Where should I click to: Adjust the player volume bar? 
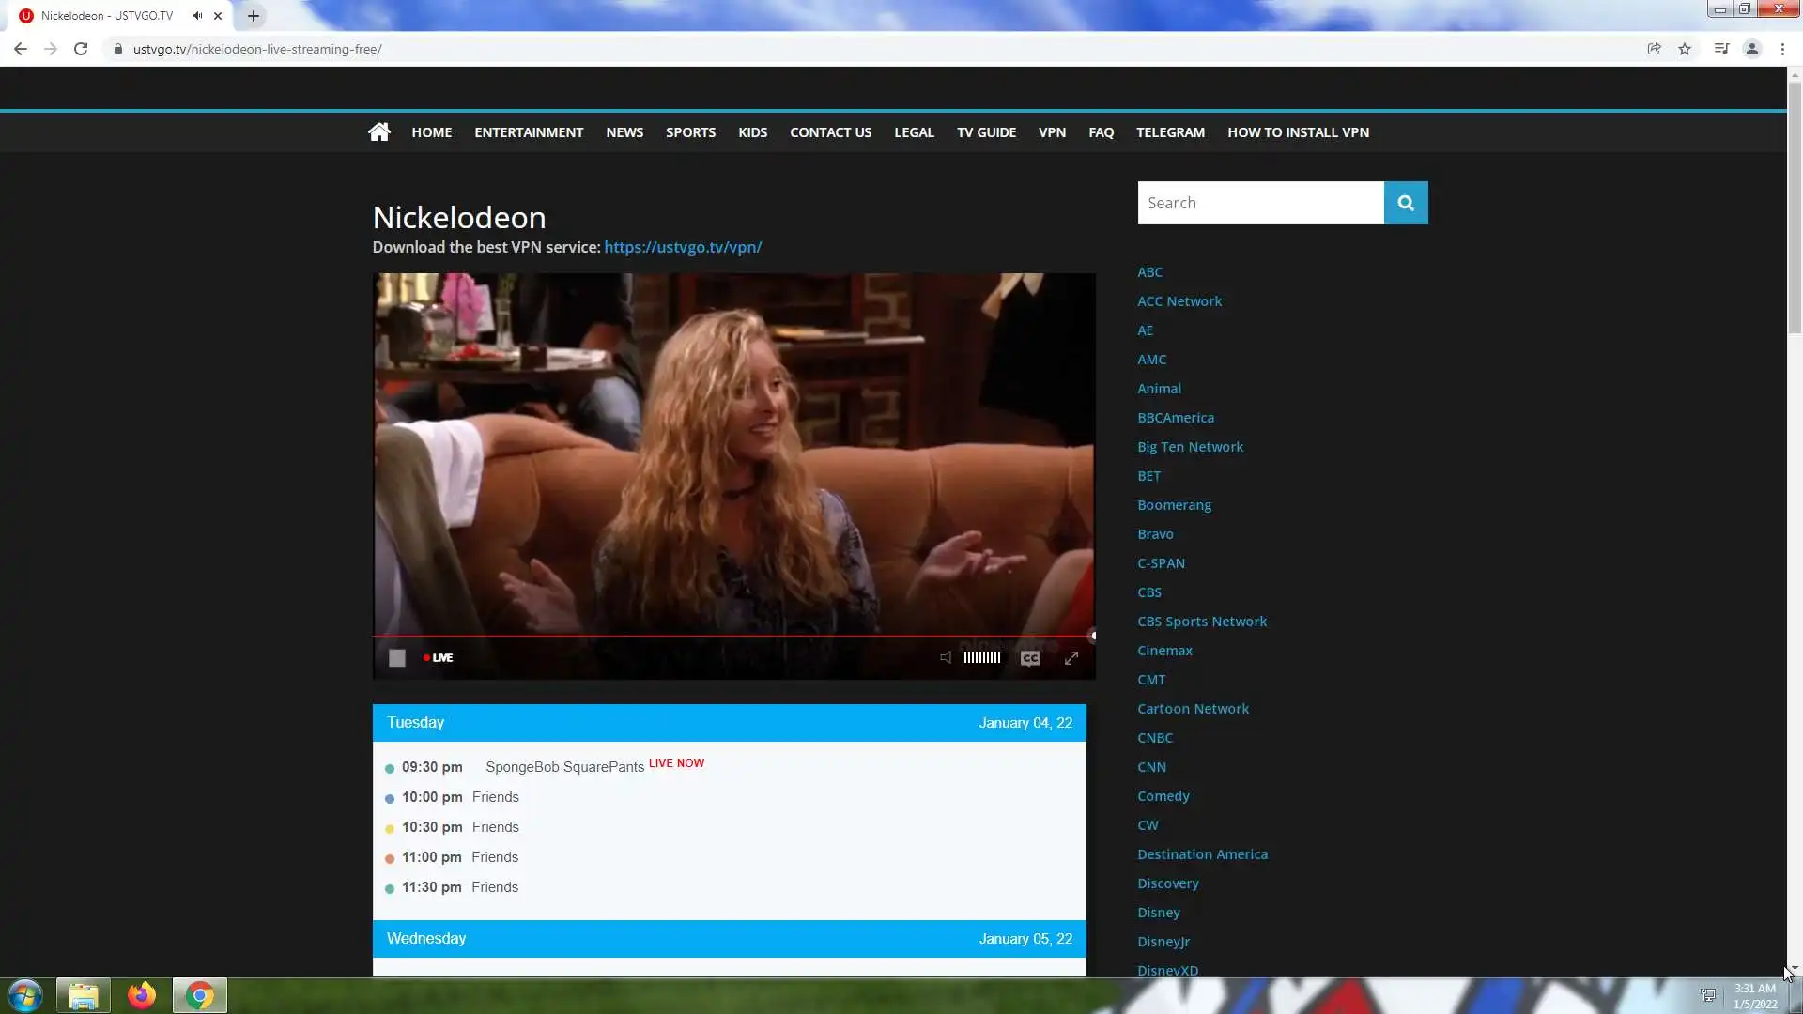981,657
